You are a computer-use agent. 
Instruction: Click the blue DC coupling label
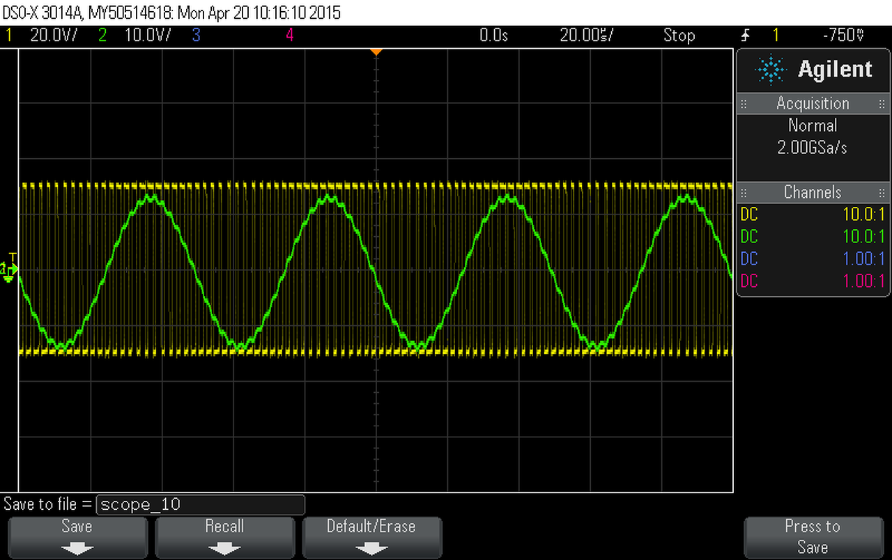coord(749,258)
